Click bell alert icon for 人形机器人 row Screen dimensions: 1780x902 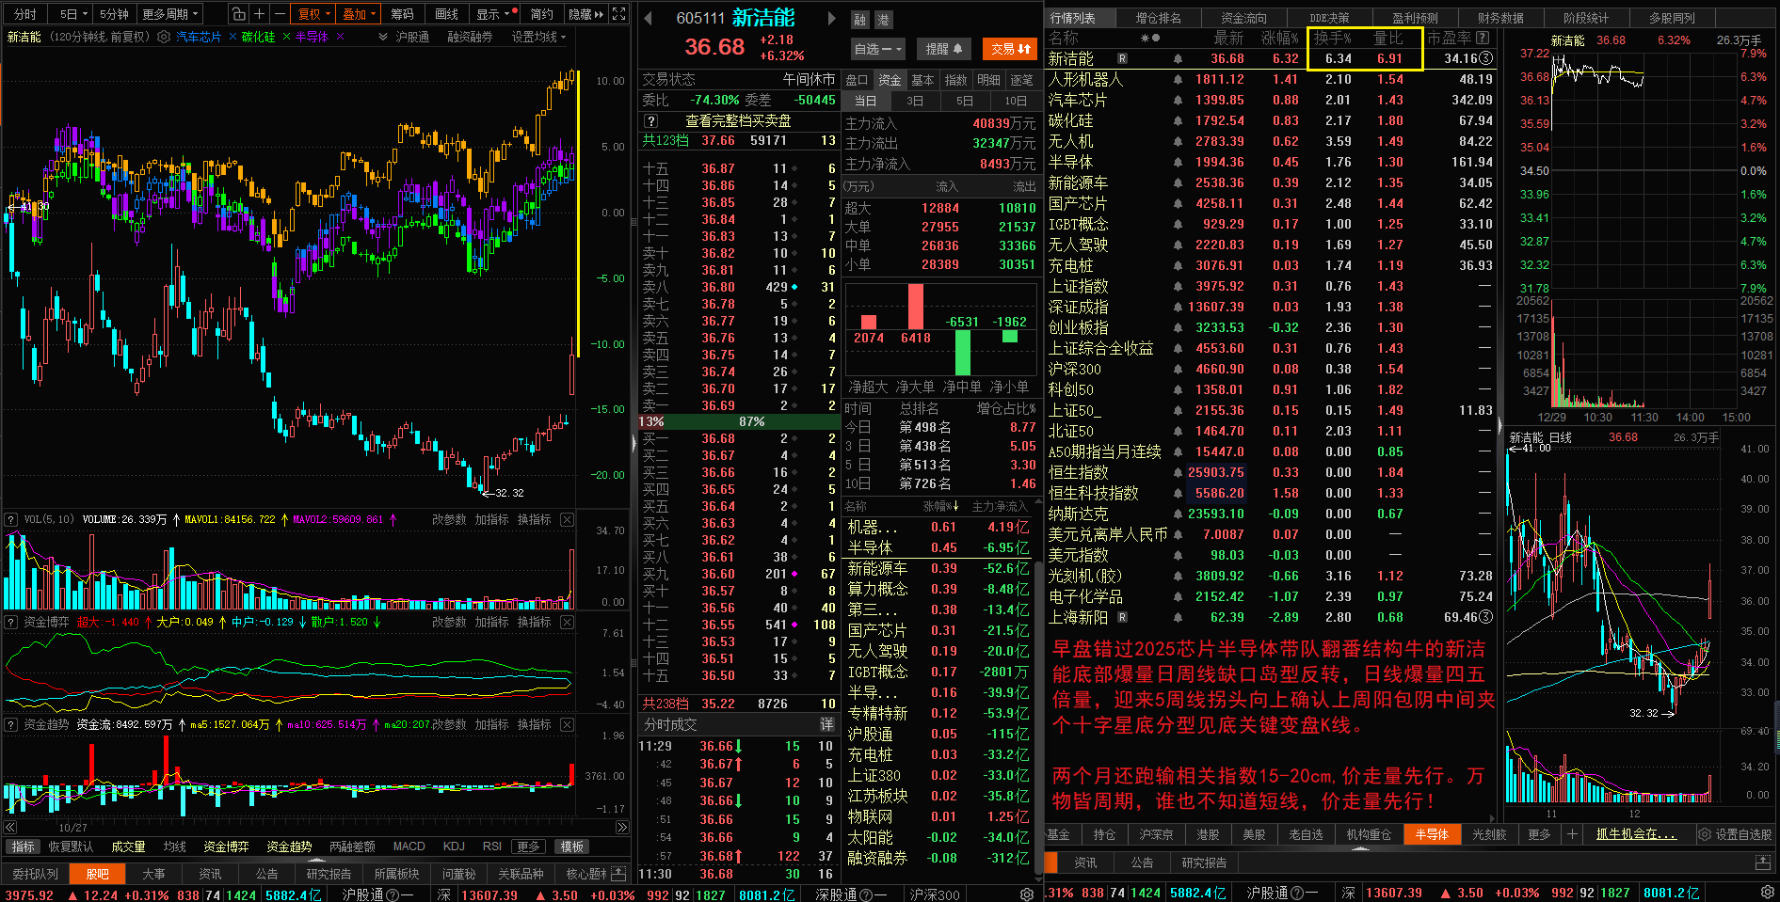click(x=1178, y=80)
